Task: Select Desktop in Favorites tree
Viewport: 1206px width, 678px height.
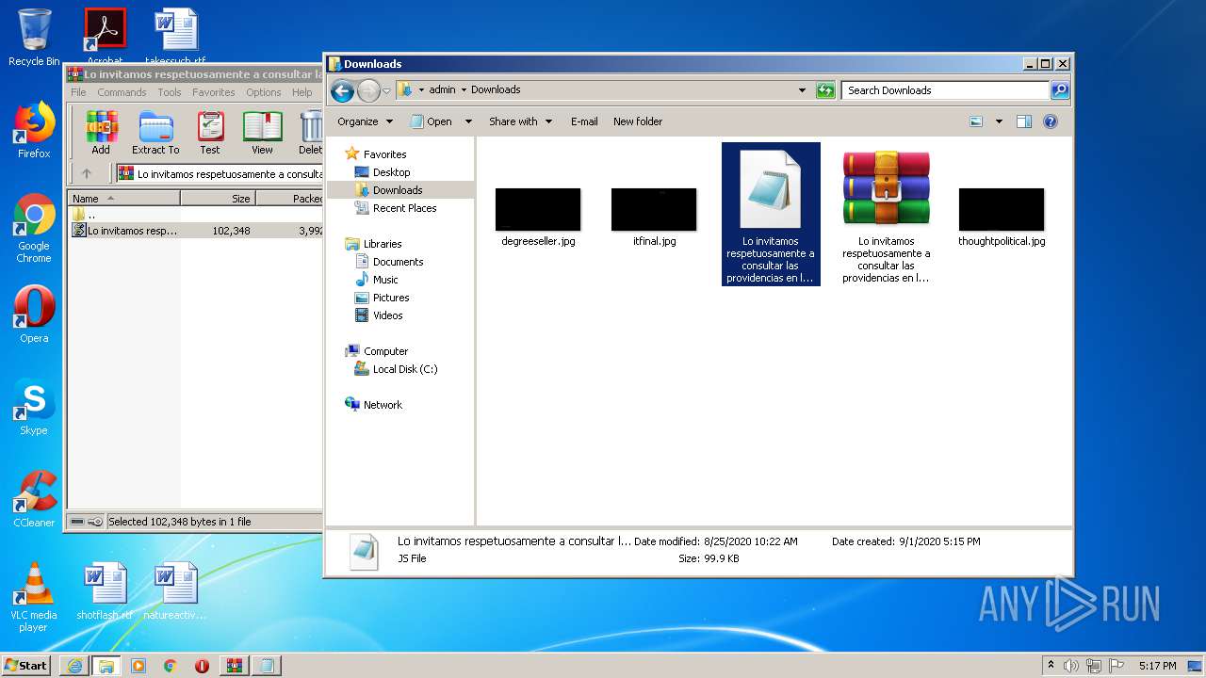Action: [x=391, y=172]
